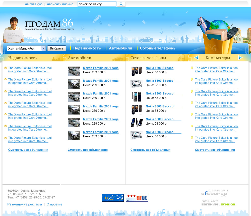Viewport: 251px width, 216px height.
Task: Open sixth Mazda Familia car thumbnail
Action: point(74,135)
